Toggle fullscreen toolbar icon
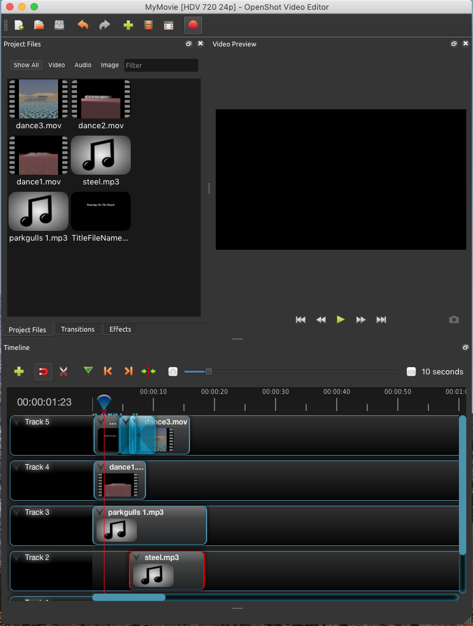Image resolution: width=473 pixels, height=626 pixels. point(169,26)
